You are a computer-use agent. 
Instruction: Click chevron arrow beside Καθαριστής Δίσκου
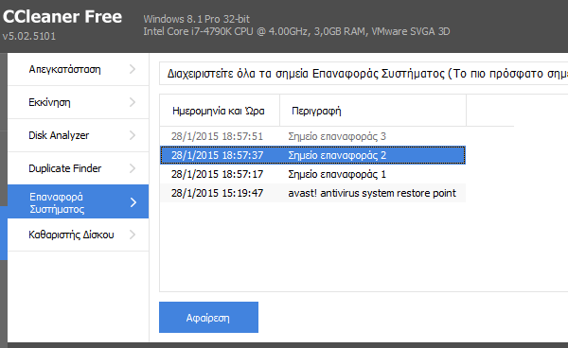click(133, 235)
